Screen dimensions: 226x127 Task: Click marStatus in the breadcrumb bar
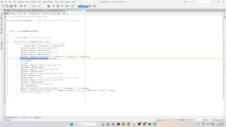pyautogui.click(x=37, y=117)
